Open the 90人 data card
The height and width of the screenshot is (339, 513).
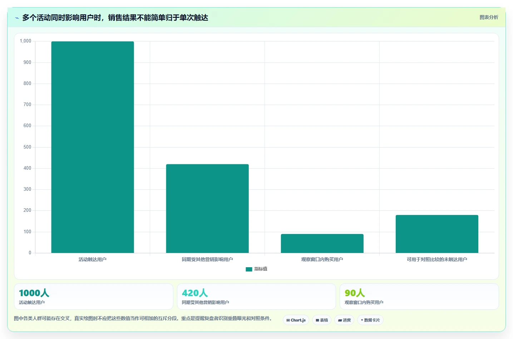pos(419,296)
